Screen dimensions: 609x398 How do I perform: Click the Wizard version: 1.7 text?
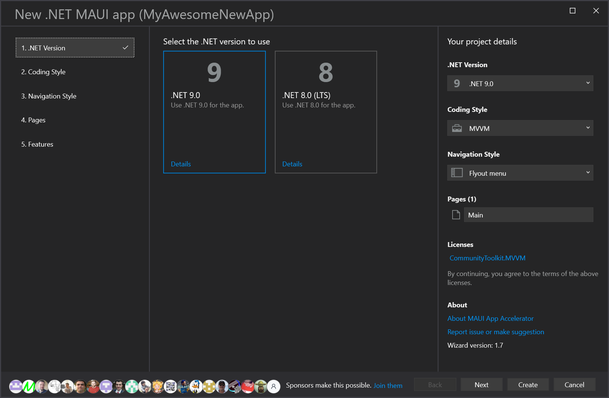tap(475, 345)
